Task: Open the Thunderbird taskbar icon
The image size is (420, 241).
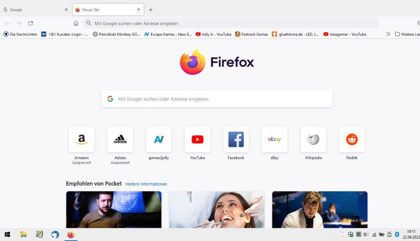Action: (55, 234)
